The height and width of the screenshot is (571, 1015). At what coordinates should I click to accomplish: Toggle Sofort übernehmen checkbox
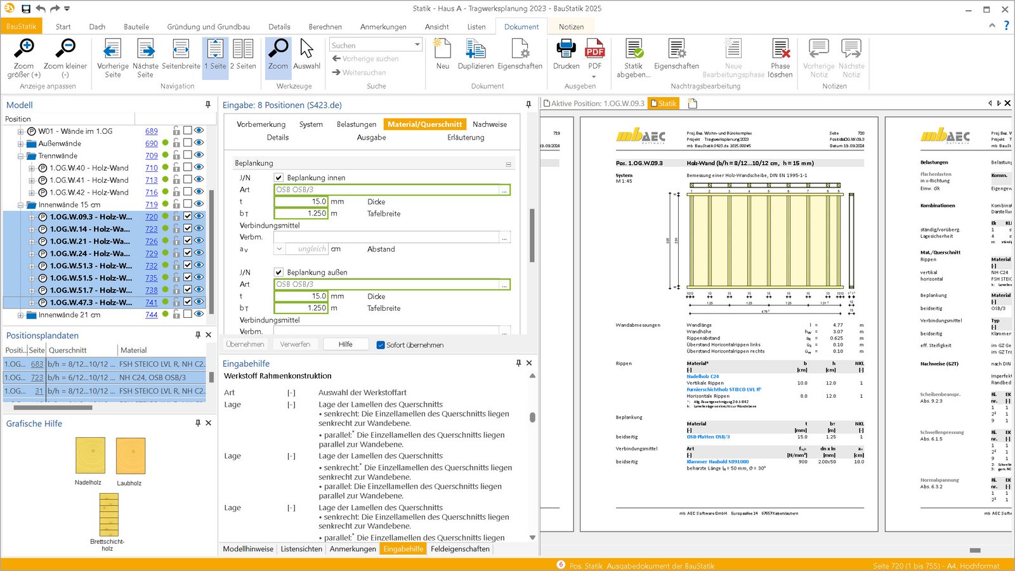[x=381, y=345]
